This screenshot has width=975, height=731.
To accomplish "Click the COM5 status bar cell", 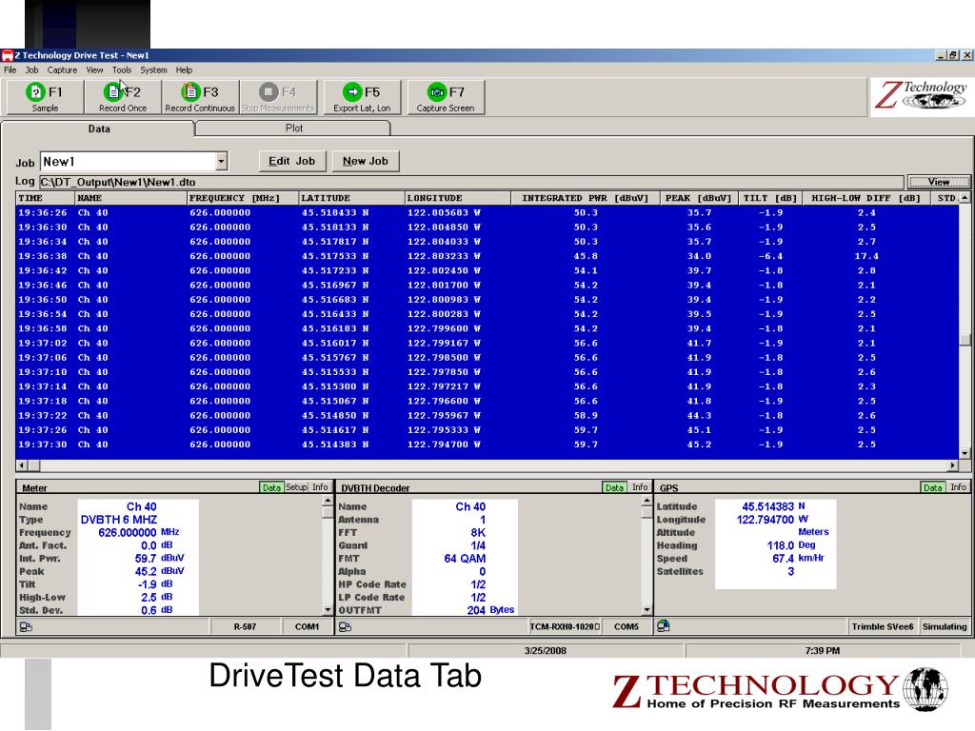I will [x=627, y=626].
